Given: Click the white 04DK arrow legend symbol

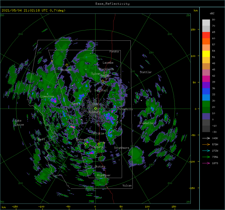Looking at the screenshot, I should tap(206, 138).
